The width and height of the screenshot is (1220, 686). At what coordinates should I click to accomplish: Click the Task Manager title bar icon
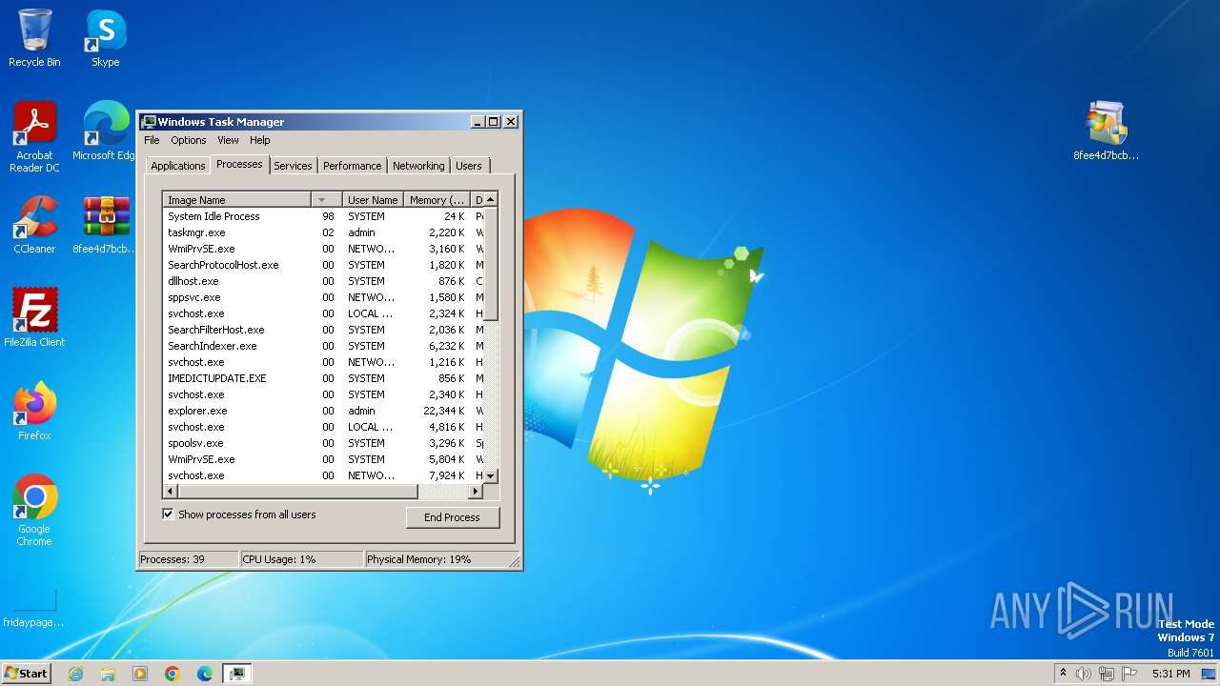tap(149, 122)
